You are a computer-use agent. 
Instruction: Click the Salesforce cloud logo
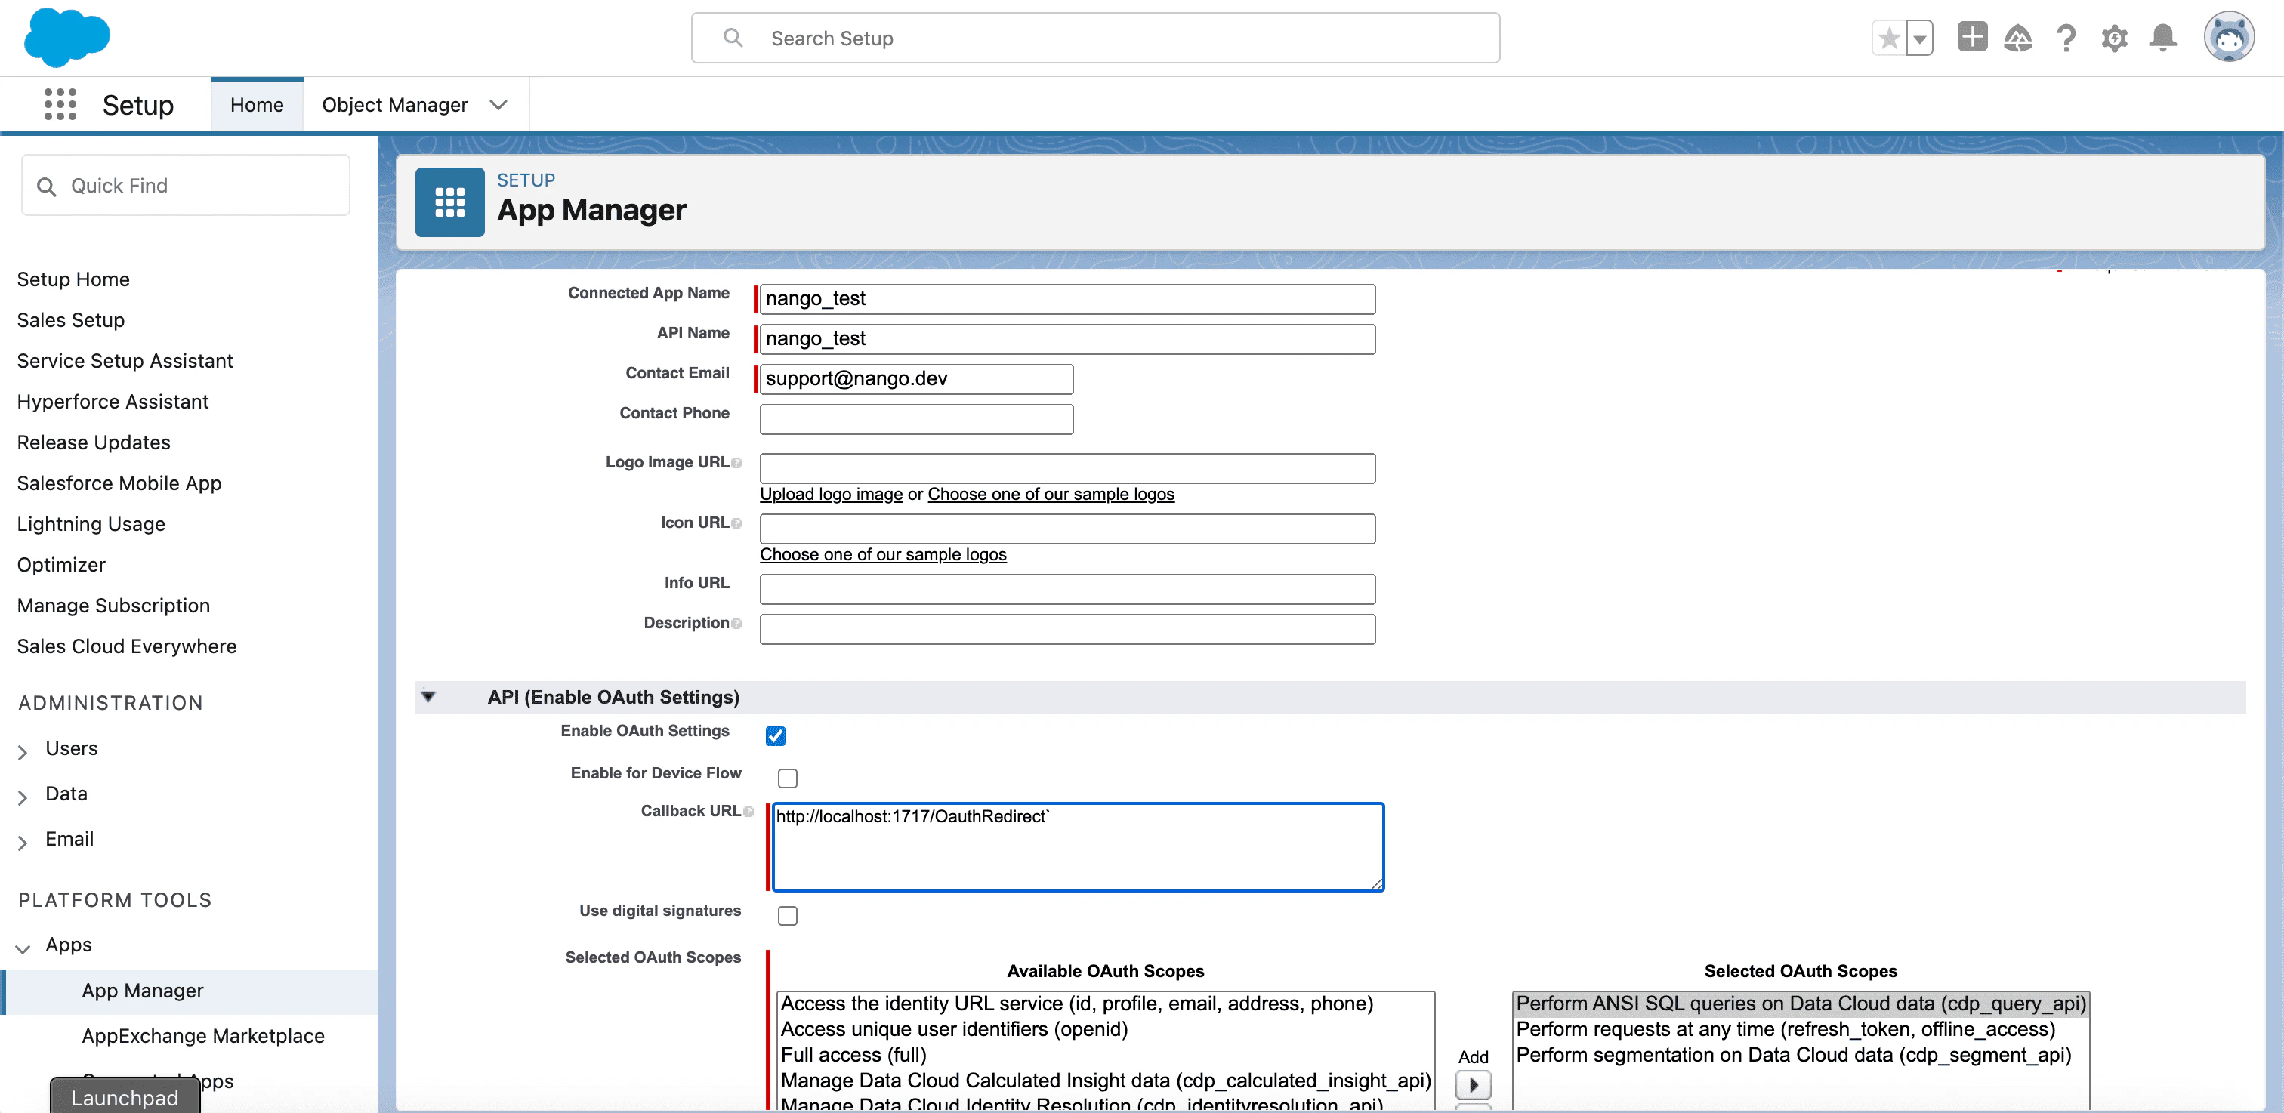67,37
